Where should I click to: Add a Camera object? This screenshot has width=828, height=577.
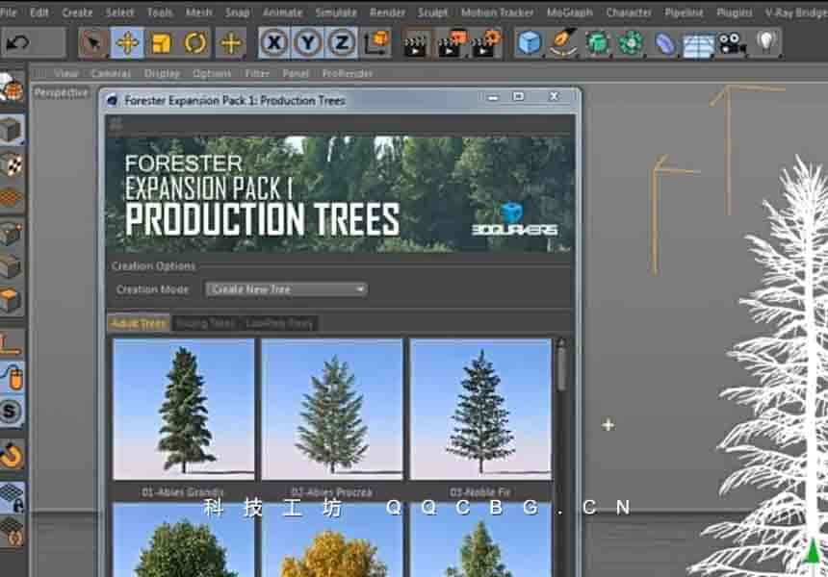click(x=733, y=43)
